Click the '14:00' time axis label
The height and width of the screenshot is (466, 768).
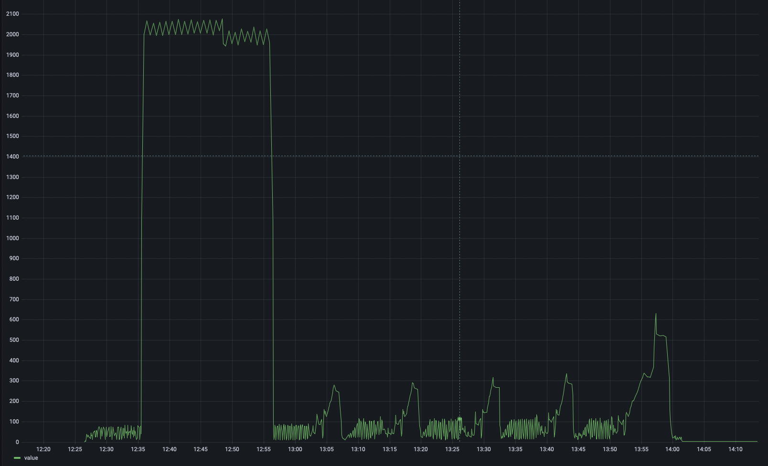tap(672, 449)
